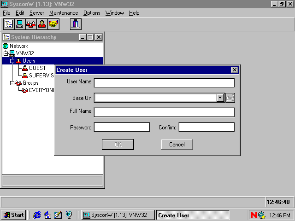Minimize the System Hierarchy window
295x221 pixels.
(x=83, y=37)
